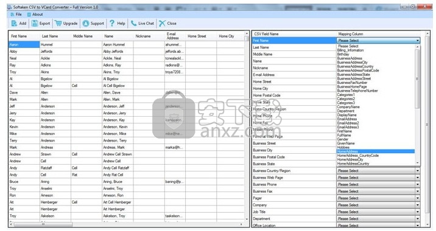Open Company mapping dropdown
436x231 pixels.
(x=378, y=205)
